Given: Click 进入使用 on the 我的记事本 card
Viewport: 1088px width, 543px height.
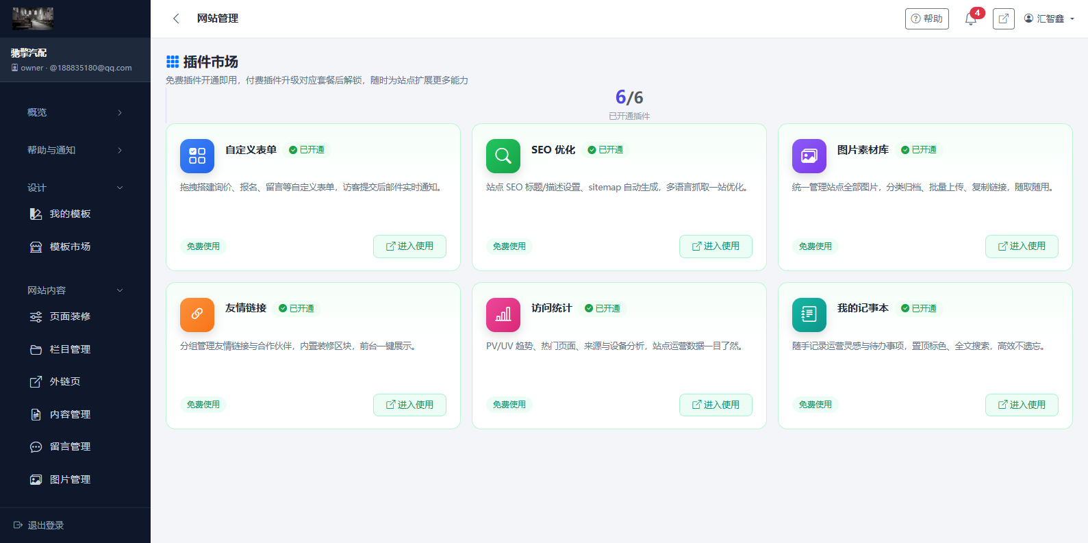Looking at the screenshot, I should (1022, 405).
